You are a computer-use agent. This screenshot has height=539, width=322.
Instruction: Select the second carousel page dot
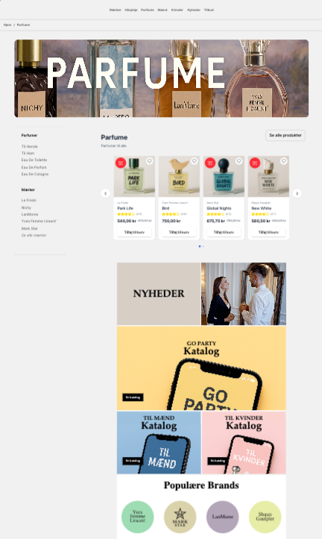coord(203,246)
